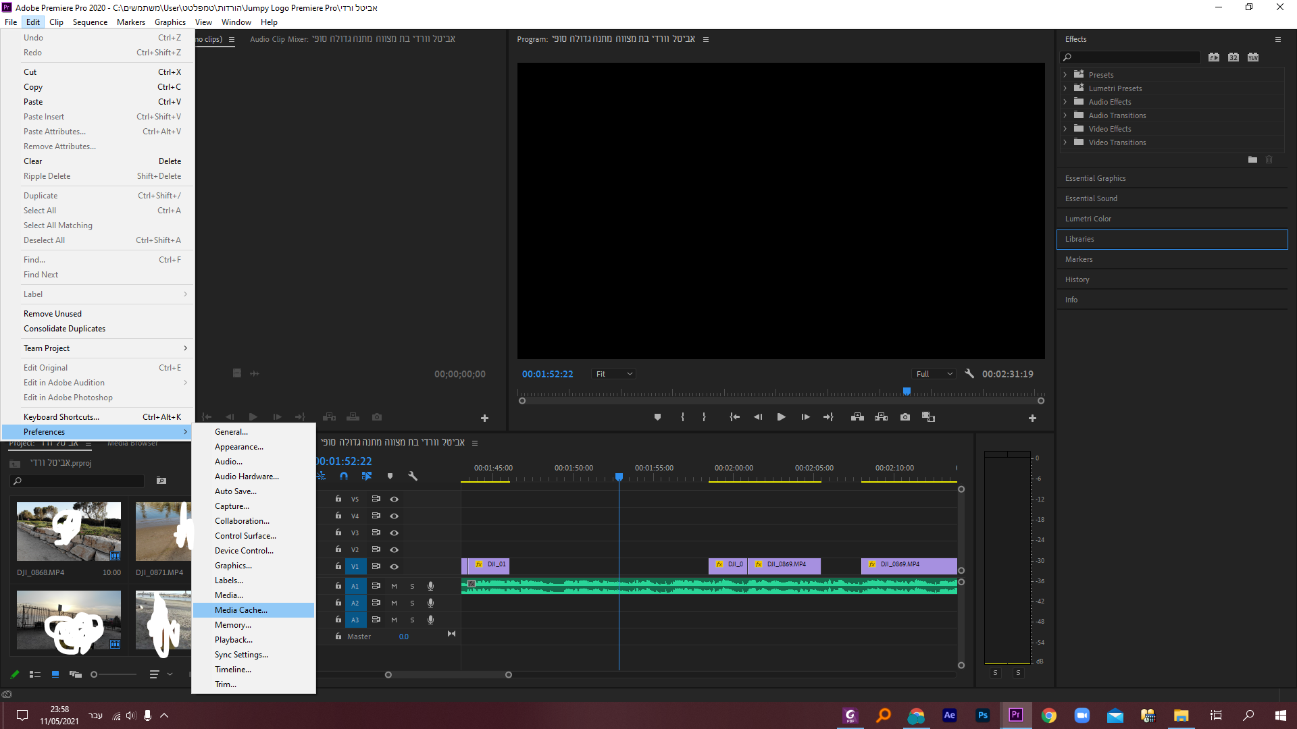Open timeline display settings wrench
This screenshot has width=1297, height=729.
pyautogui.click(x=413, y=476)
